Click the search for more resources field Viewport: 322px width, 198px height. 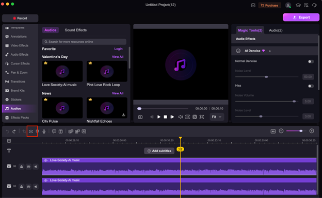(84, 42)
